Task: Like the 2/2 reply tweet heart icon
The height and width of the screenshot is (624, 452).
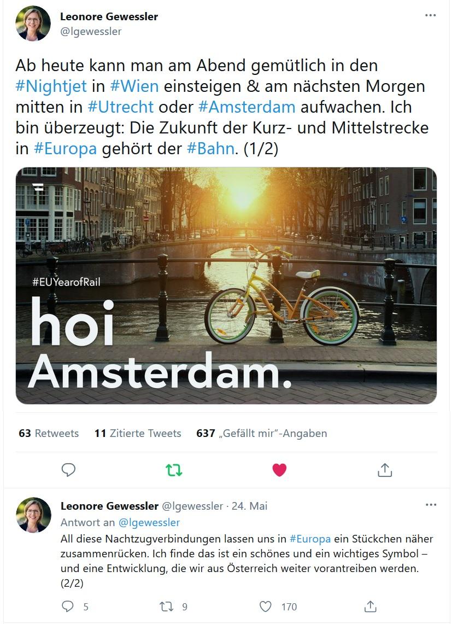Action: pyautogui.click(x=266, y=606)
